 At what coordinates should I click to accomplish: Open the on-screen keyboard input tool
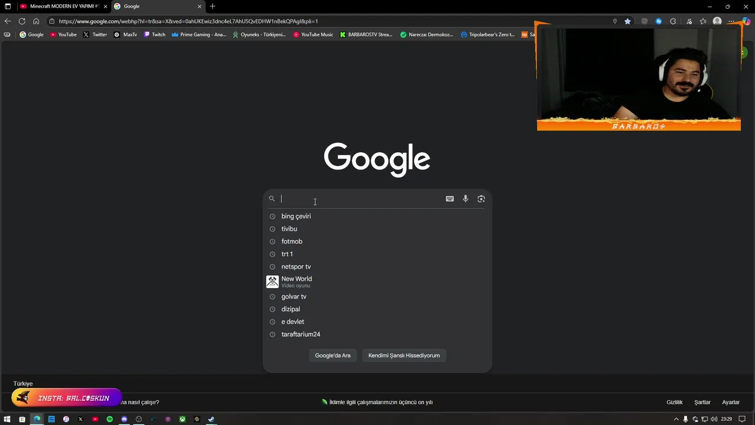tap(449, 199)
